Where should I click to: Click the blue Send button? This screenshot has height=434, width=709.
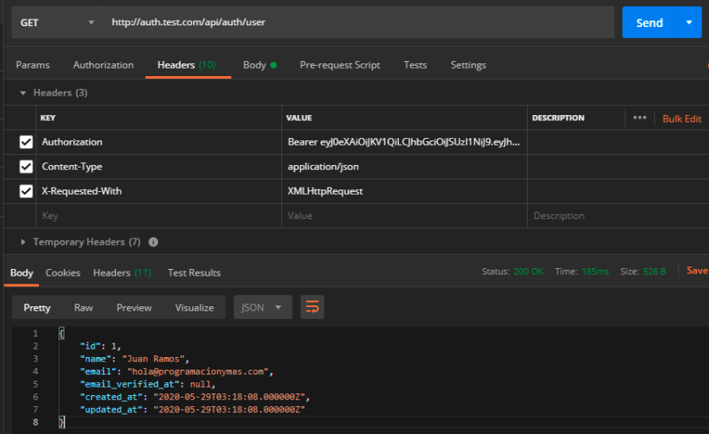coord(650,23)
